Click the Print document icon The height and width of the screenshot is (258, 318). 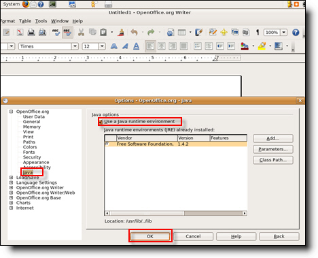[31, 32]
